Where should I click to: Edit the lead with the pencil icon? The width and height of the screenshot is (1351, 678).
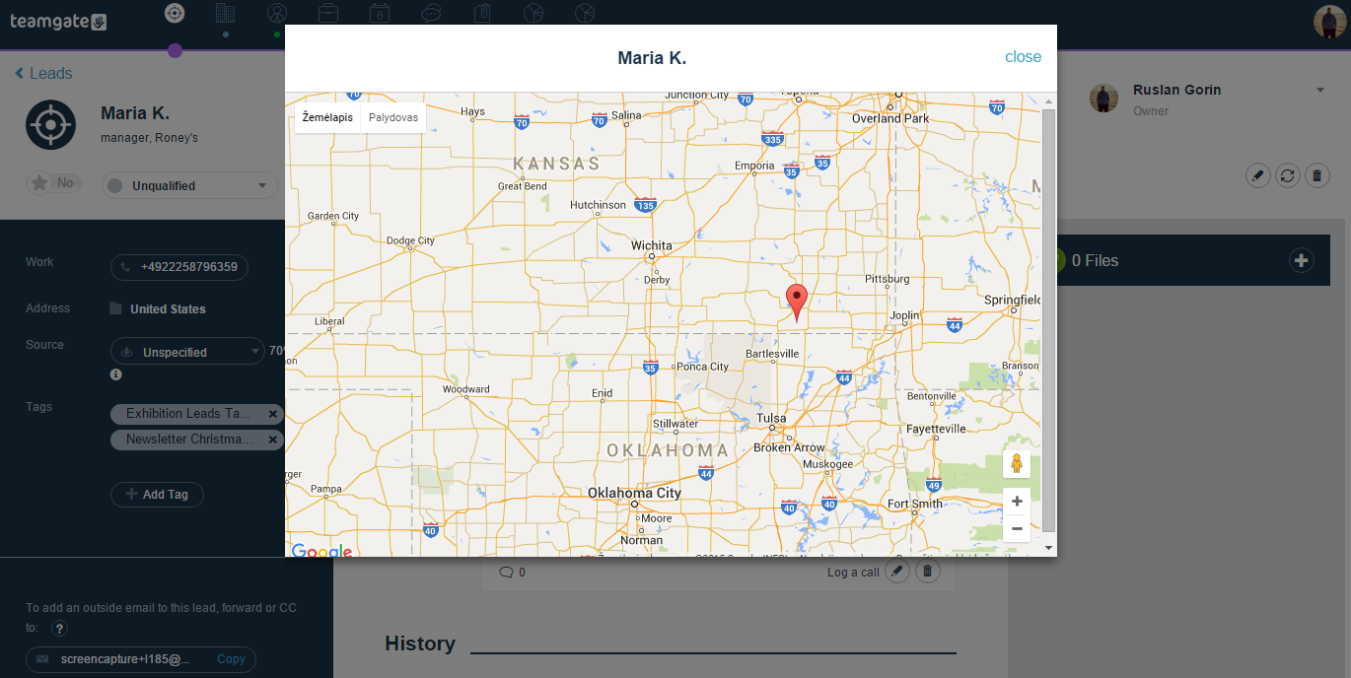[1257, 175]
